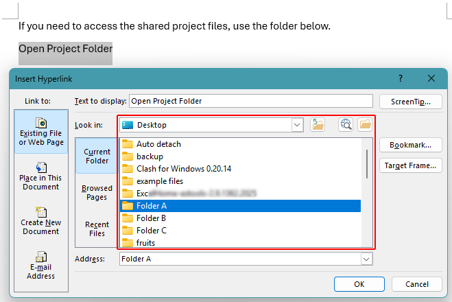Select Create New Document option
The image size is (452, 302).
click(x=41, y=220)
